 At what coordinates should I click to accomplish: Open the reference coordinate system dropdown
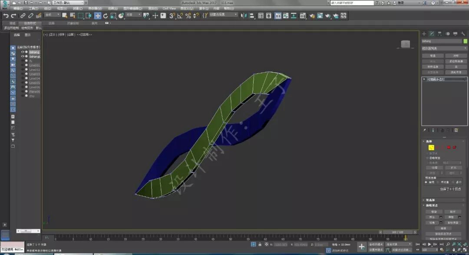point(133,15)
